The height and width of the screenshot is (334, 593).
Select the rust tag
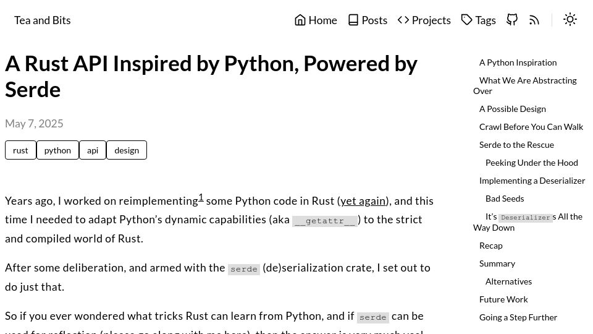20,150
